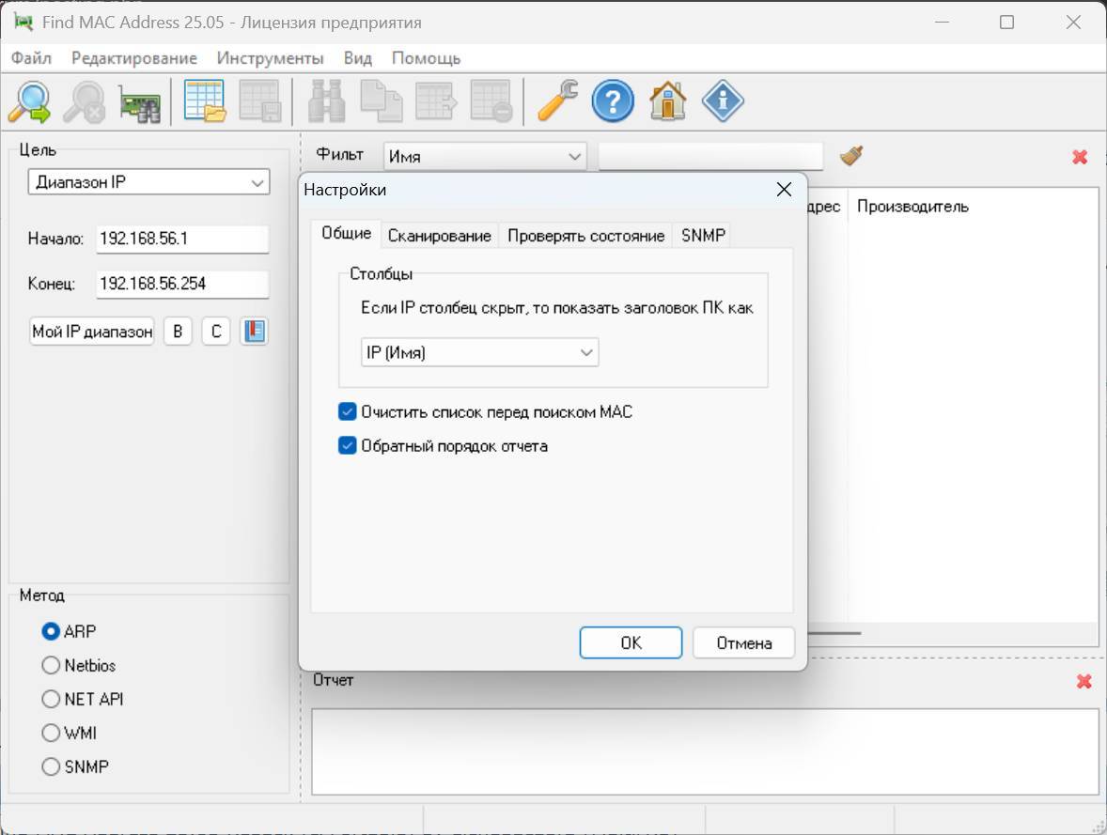Click the application icon in title bar
Image resolution: width=1107 pixels, height=835 pixels.
(23, 22)
